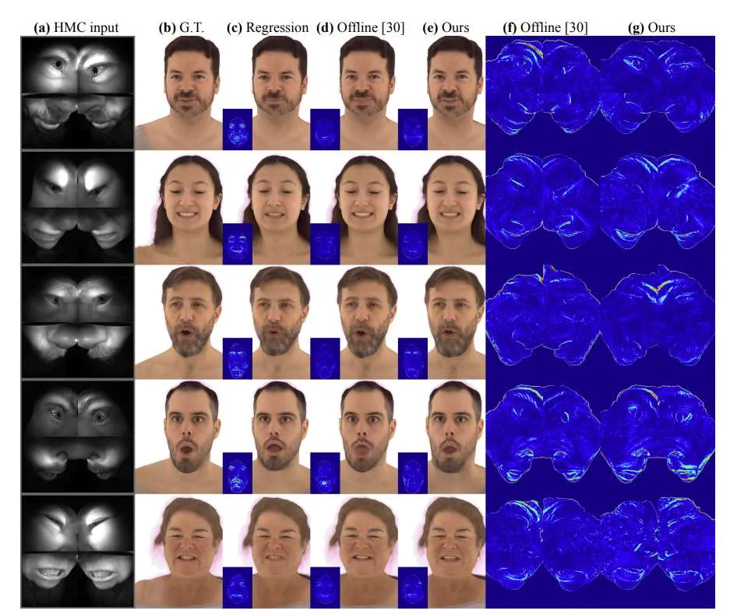Open Regression face render of surprised man

pyautogui.click(x=280, y=437)
